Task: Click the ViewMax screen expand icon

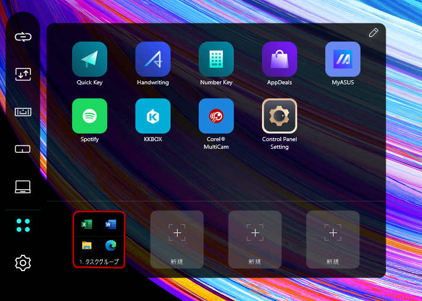Action: [x=23, y=74]
